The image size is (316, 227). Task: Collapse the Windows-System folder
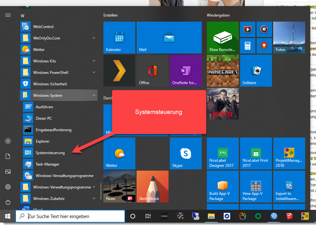(x=94, y=96)
